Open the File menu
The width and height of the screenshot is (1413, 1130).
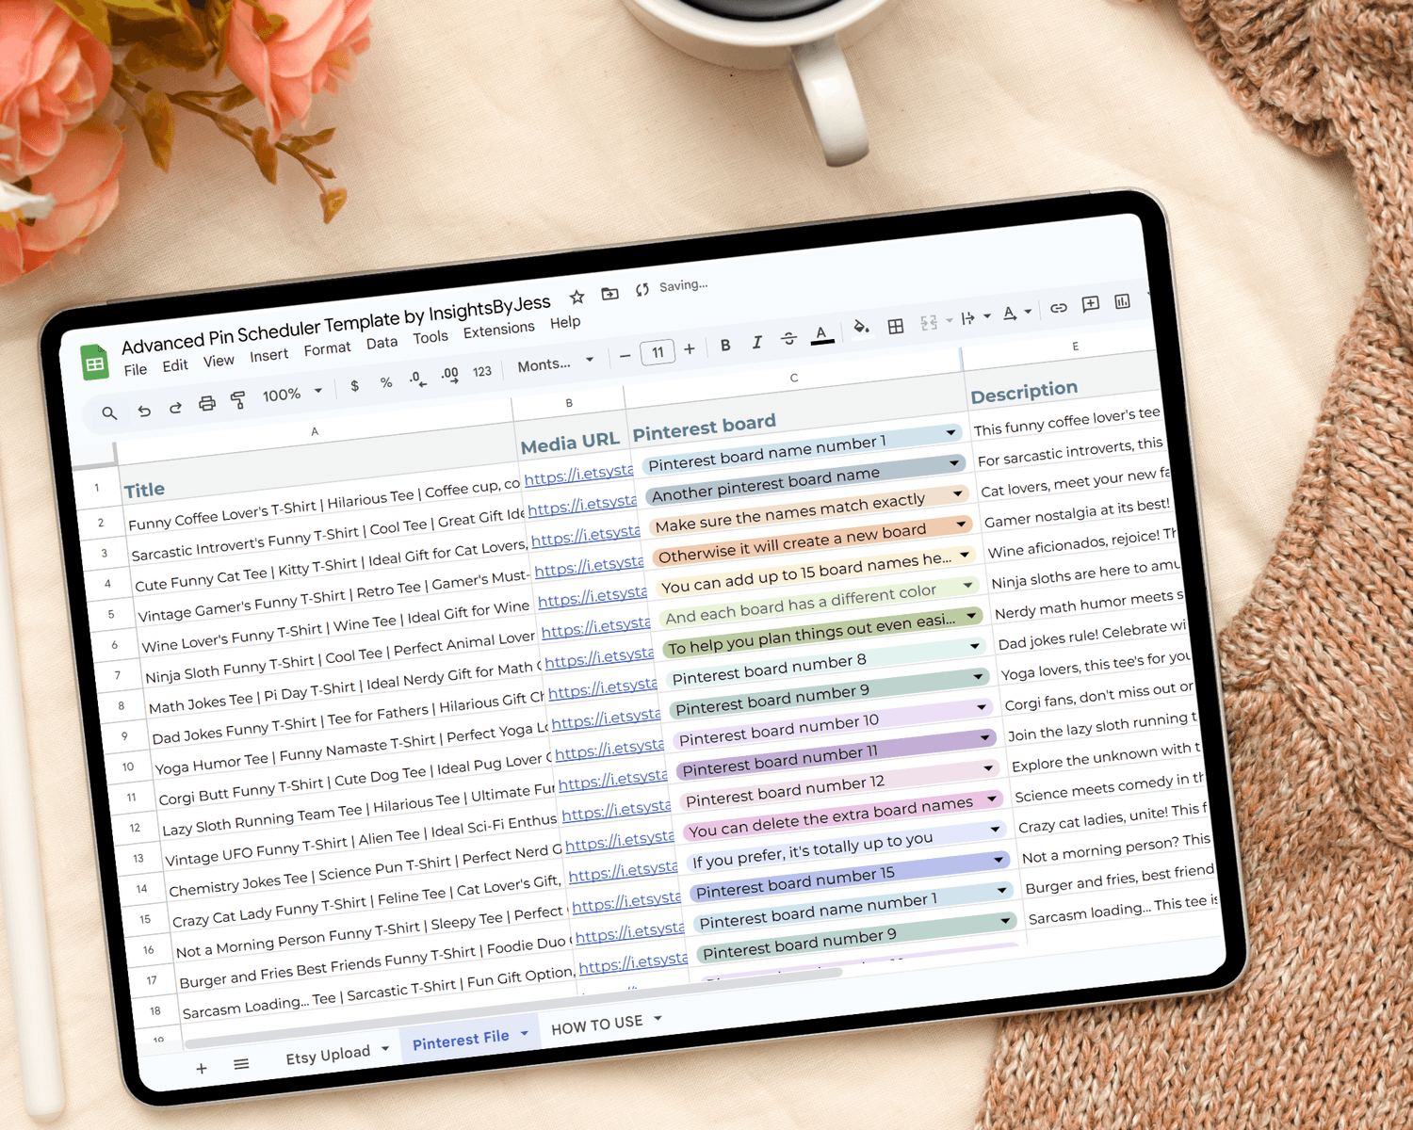(136, 370)
